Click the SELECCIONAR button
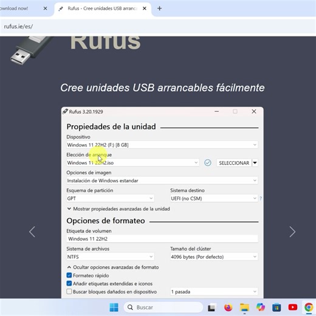Image resolution: width=316 pixels, height=316 pixels. pos(234,163)
